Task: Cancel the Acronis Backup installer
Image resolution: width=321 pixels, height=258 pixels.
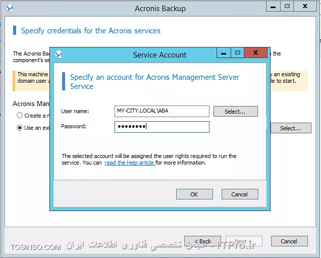Action: pos(289,241)
